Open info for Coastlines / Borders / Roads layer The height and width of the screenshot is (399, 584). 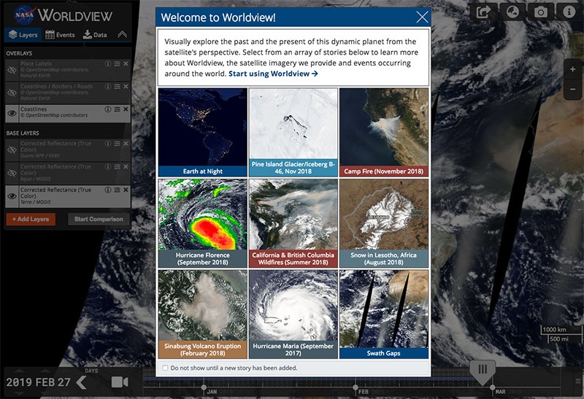click(107, 86)
